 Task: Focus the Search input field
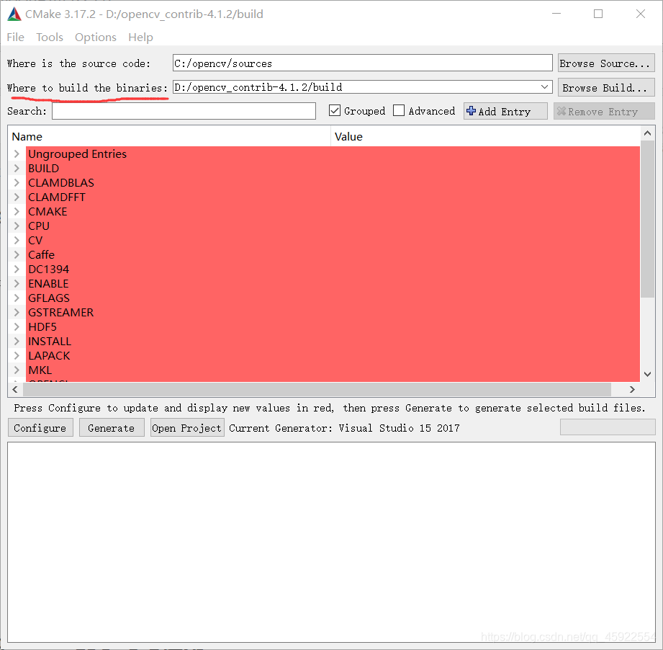pos(184,111)
